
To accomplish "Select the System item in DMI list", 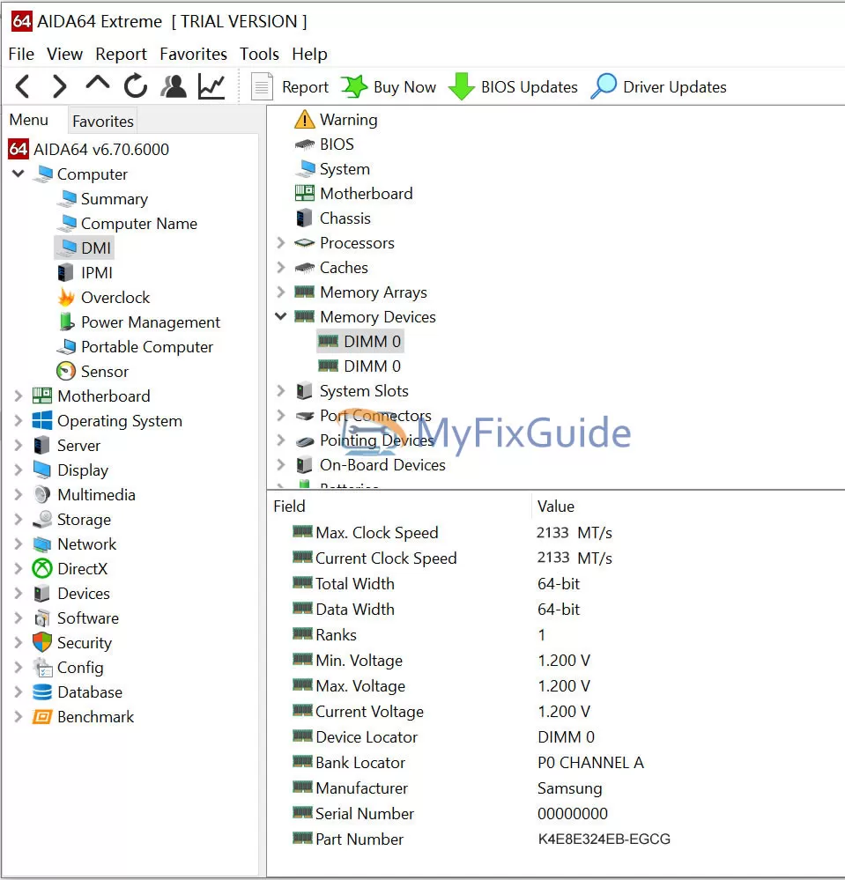I will 332,169.
